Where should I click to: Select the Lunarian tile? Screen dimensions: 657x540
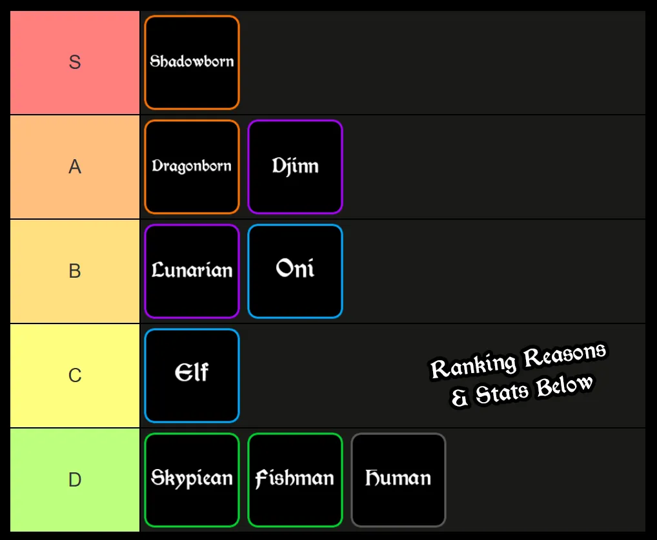[192, 271]
